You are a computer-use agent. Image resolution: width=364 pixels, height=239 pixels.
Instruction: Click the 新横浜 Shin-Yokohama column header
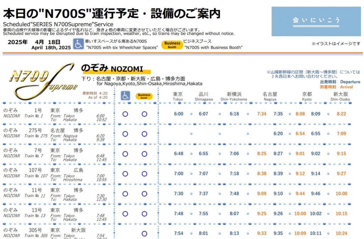(x=234, y=97)
